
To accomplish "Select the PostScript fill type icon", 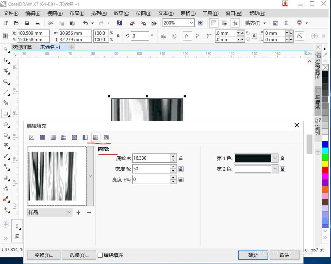I will point(106,137).
